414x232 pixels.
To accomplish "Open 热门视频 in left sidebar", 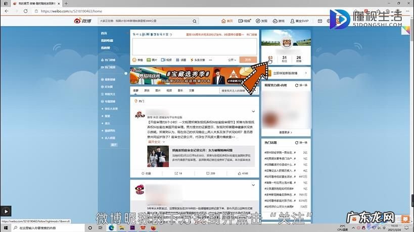I will [x=108, y=67].
